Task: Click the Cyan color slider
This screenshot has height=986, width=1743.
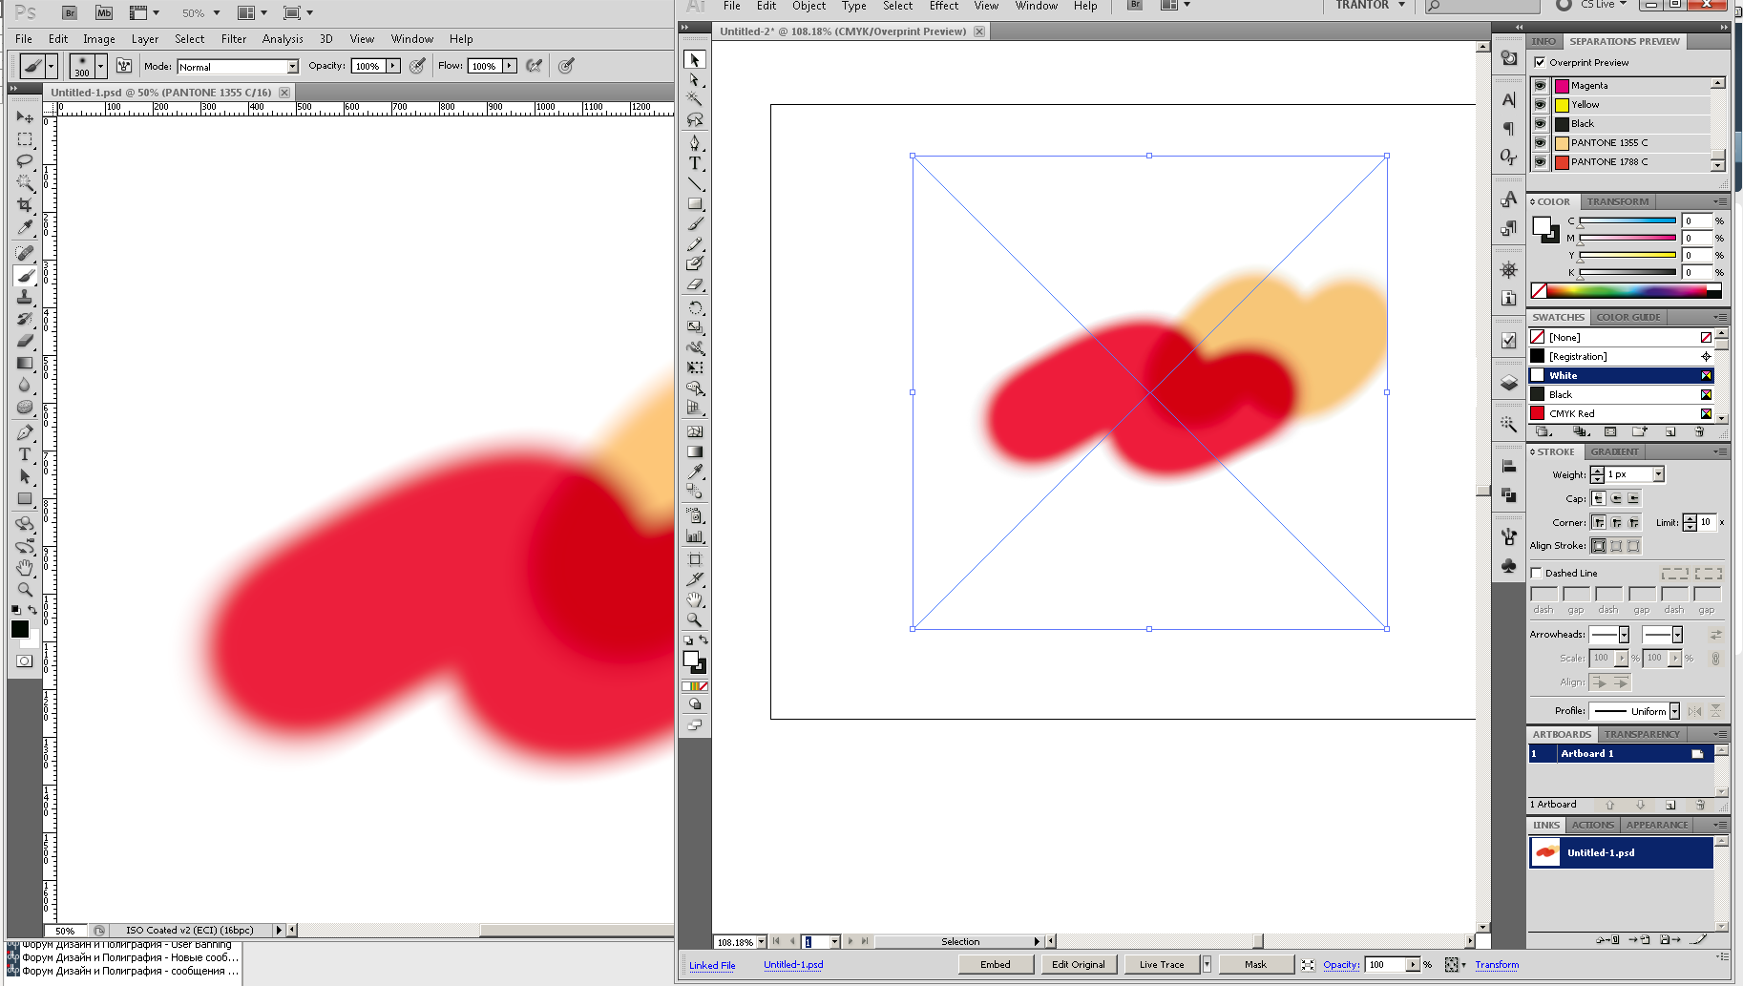Action: (x=1627, y=220)
